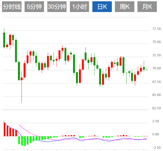Viewport: 163px width, 151px height.
Task: Click the lowest green MACD histogram bar
Action: pos(25,141)
